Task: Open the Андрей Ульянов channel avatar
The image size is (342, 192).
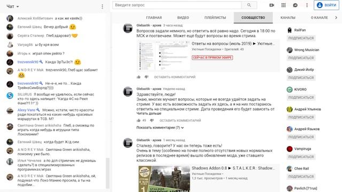Action: pos(290,109)
